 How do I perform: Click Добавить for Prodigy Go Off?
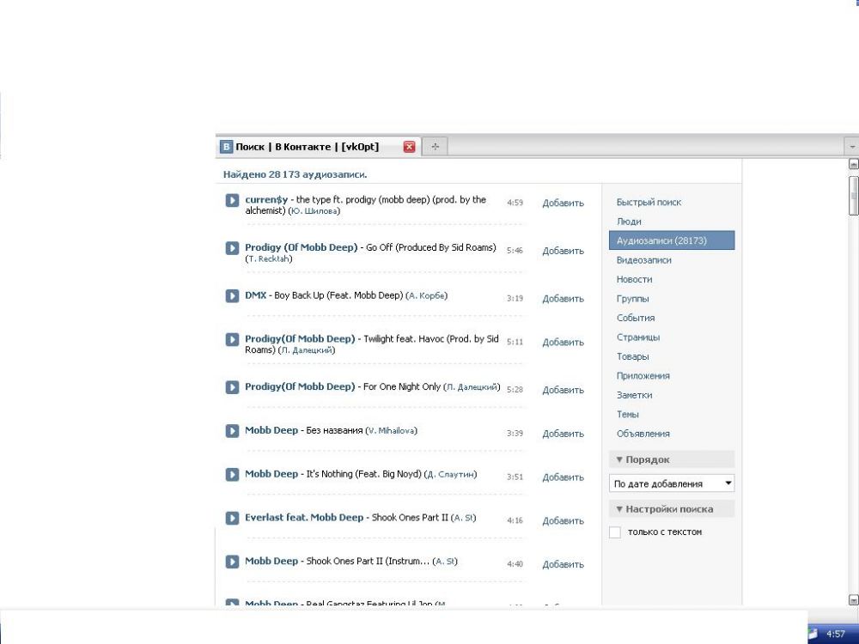564,251
